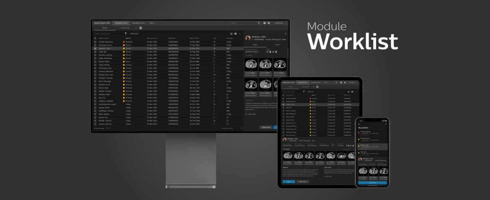The image size is (490, 200).
Task: Open the Username dropdown on the monitor
Action: tap(280, 23)
